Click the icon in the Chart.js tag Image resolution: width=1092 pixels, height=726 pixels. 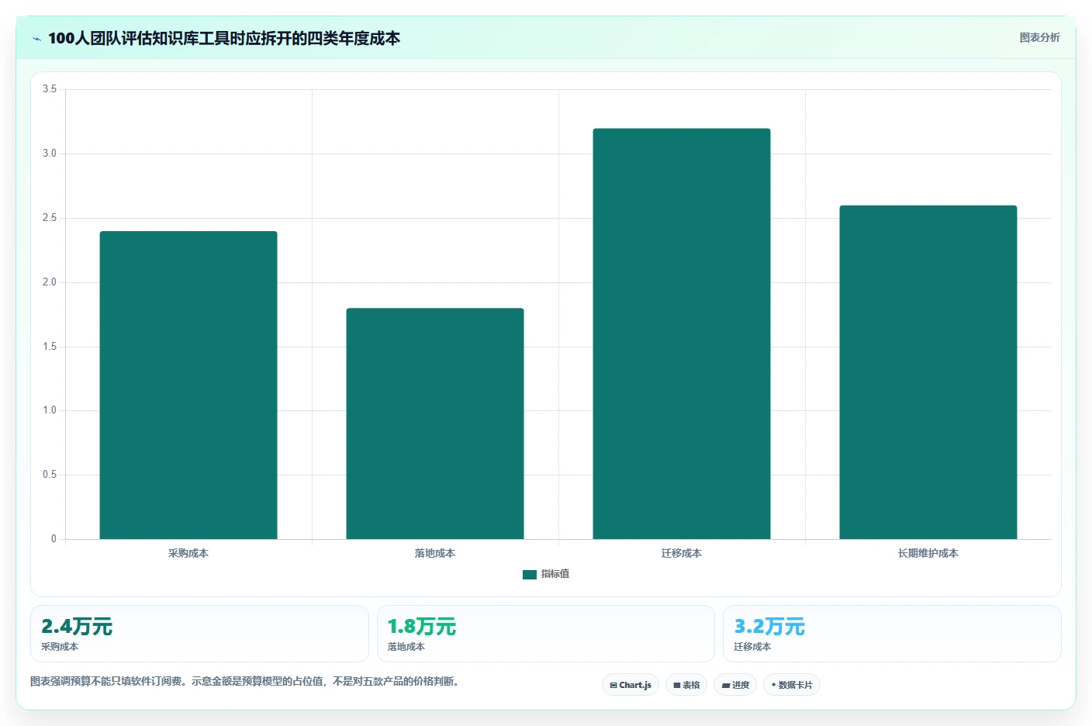click(613, 686)
